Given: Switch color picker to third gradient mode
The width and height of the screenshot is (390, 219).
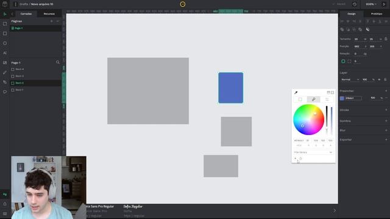Looking at the screenshot, I should click(x=327, y=99).
